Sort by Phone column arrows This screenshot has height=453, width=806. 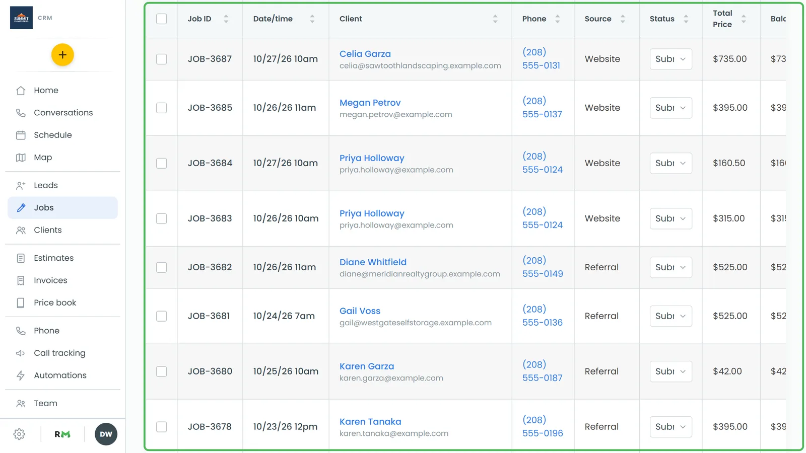tap(558, 19)
